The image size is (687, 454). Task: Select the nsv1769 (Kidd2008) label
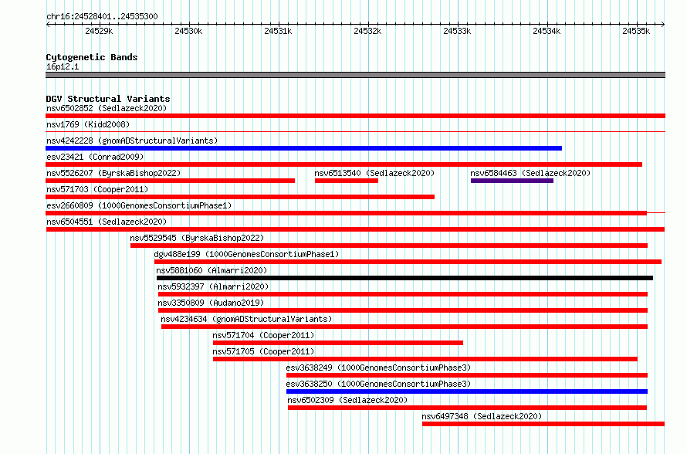(88, 124)
